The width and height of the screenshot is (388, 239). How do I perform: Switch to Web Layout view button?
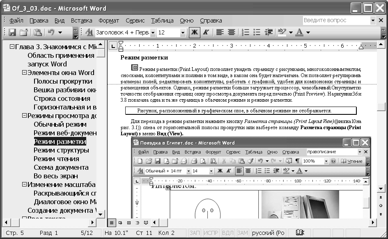[x=120, y=223]
